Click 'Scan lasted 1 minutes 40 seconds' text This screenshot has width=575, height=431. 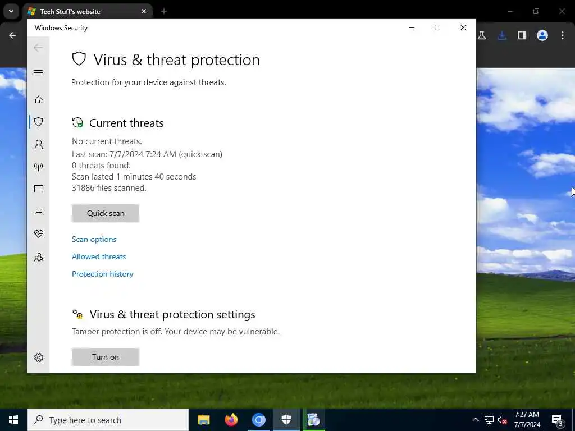pyautogui.click(x=134, y=177)
